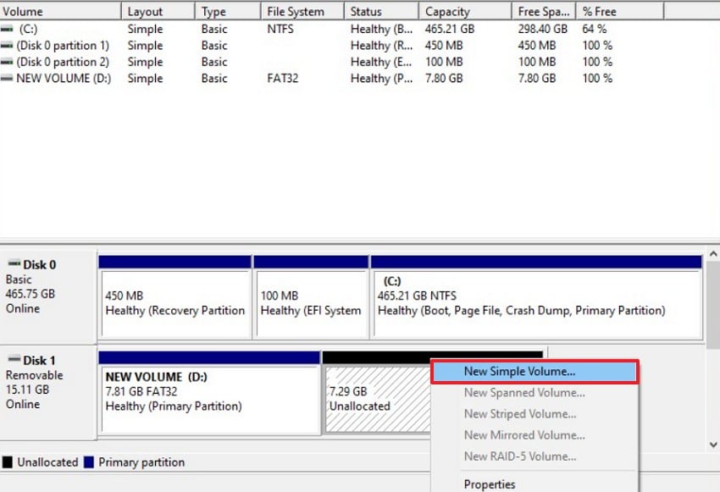Open Properties from the context menu
The width and height of the screenshot is (720, 492).
(490, 484)
